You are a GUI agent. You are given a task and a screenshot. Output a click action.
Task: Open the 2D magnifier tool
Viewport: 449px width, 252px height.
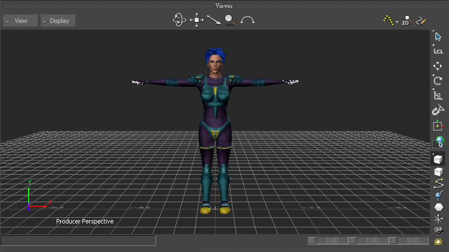tap(406, 21)
